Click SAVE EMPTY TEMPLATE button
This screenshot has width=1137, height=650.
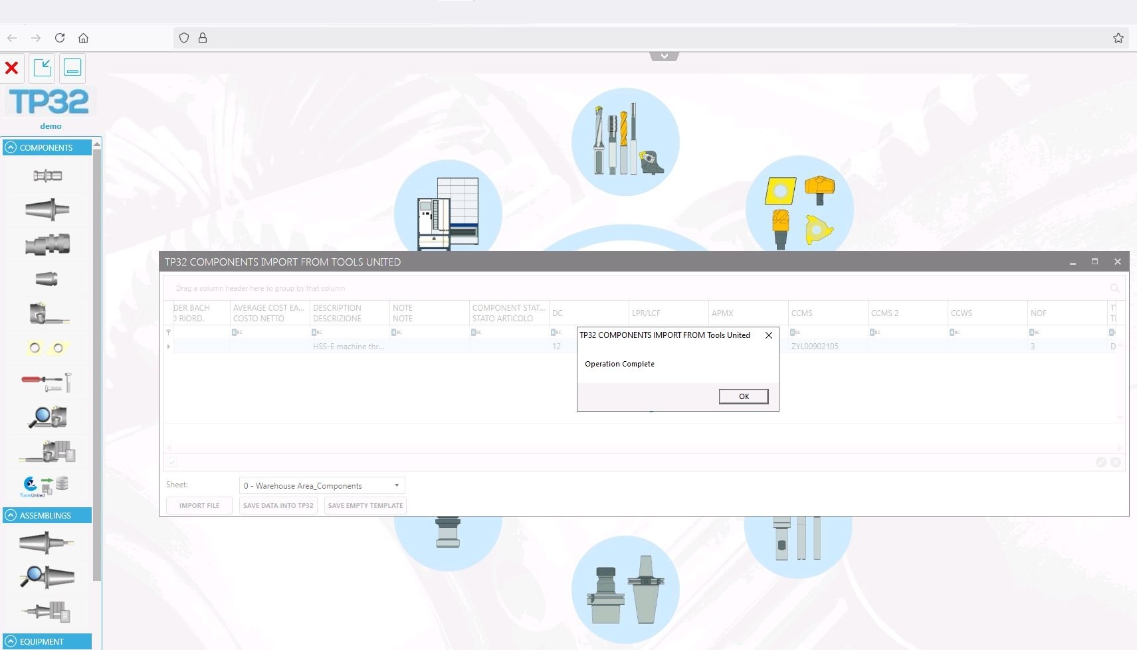click(365, 505)
